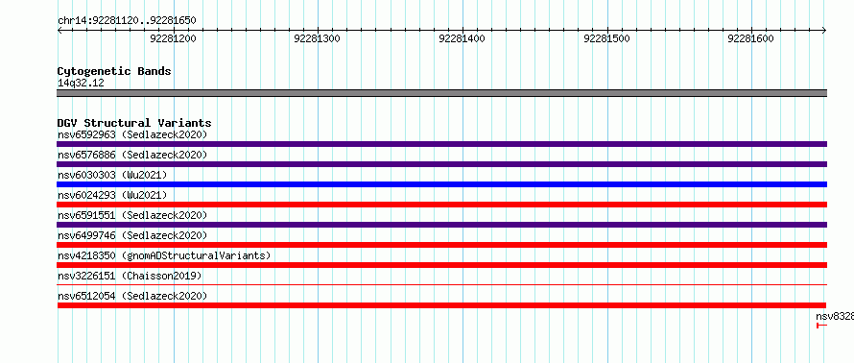This screenshot has height=363, width=854.
Task: Click ruler position 92281500 label
Action: [x=606, y=38]
